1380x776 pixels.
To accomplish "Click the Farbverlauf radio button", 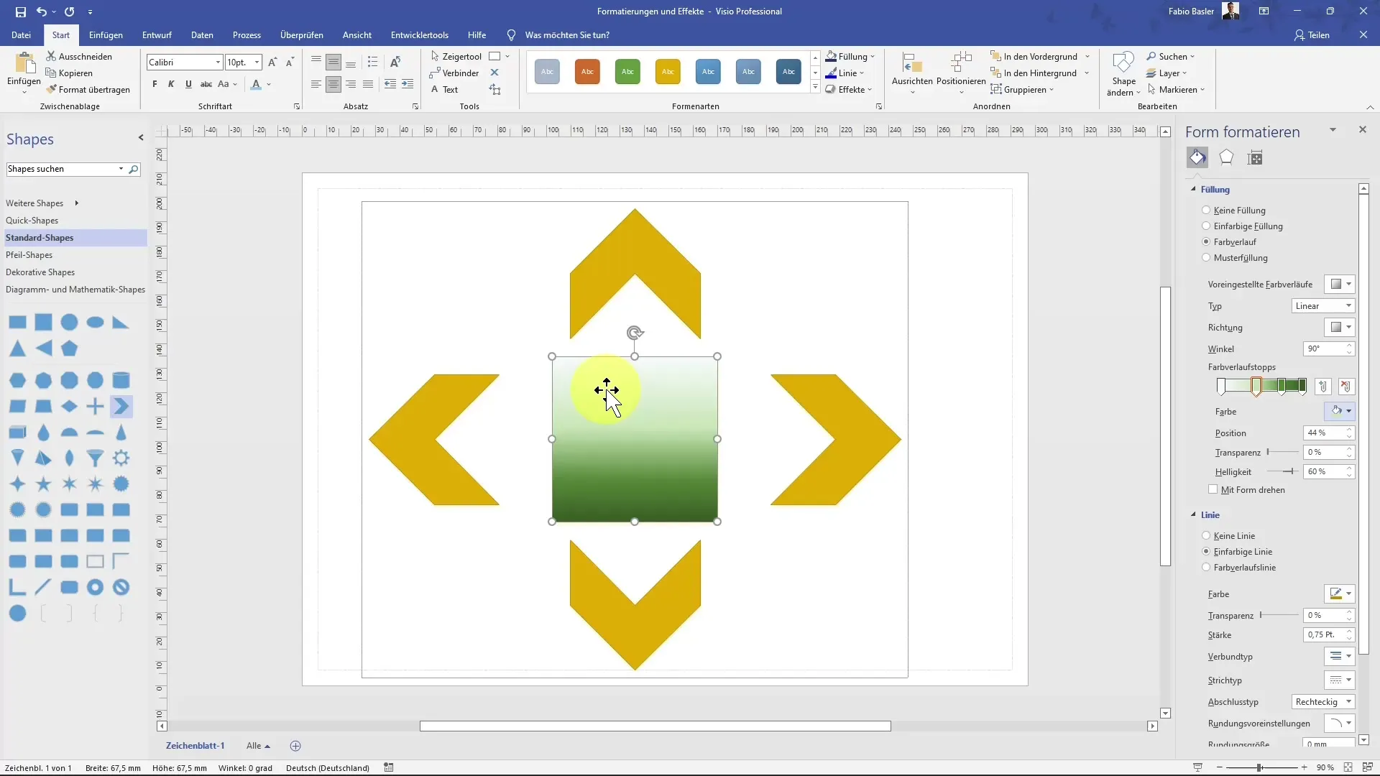I will pyautogui.click(x=1207, y=241).
